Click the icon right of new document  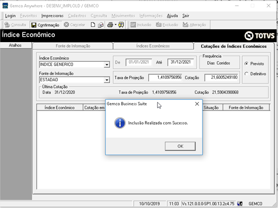101,25
